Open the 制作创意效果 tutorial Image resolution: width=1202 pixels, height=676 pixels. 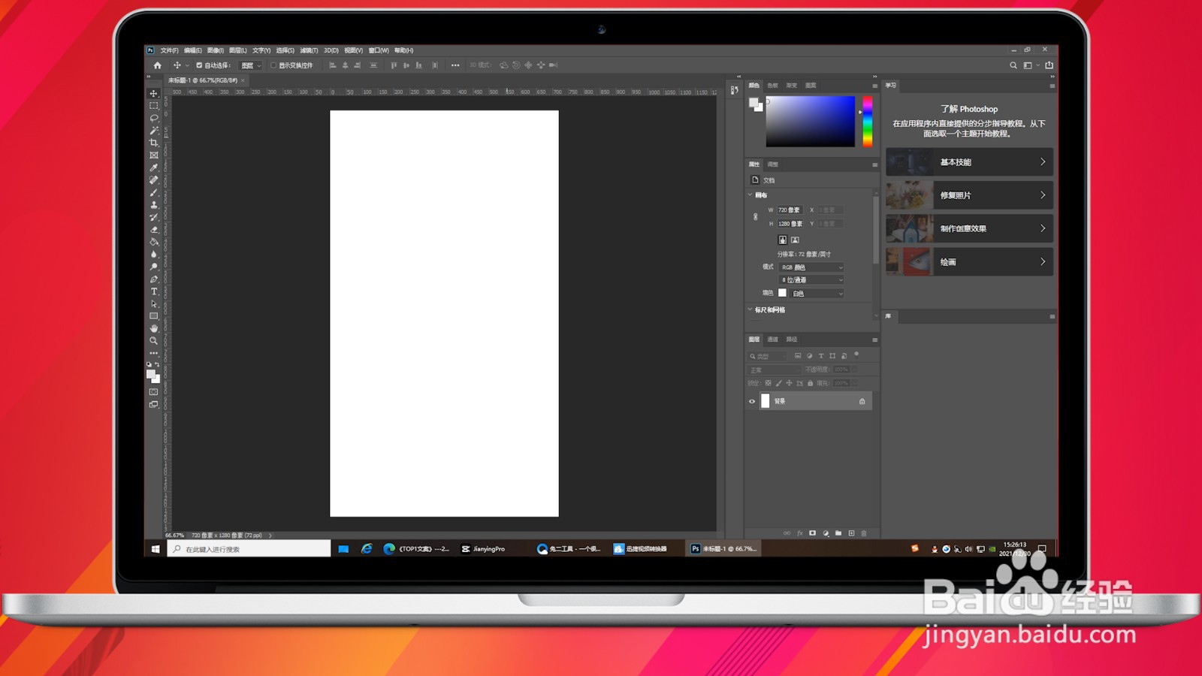(969, 228)
